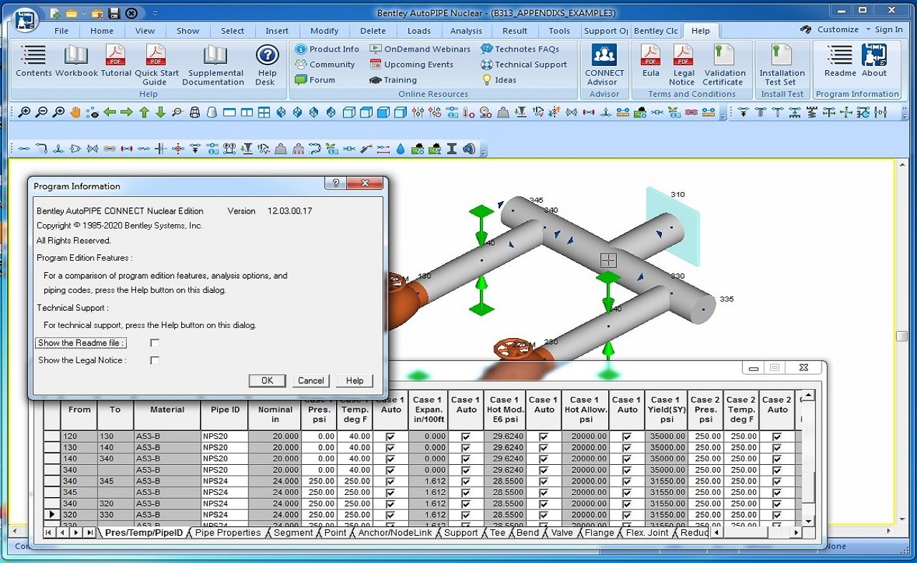Open the Eula PDF
This screenshot has width=917, height=563.
coord(650,60)
